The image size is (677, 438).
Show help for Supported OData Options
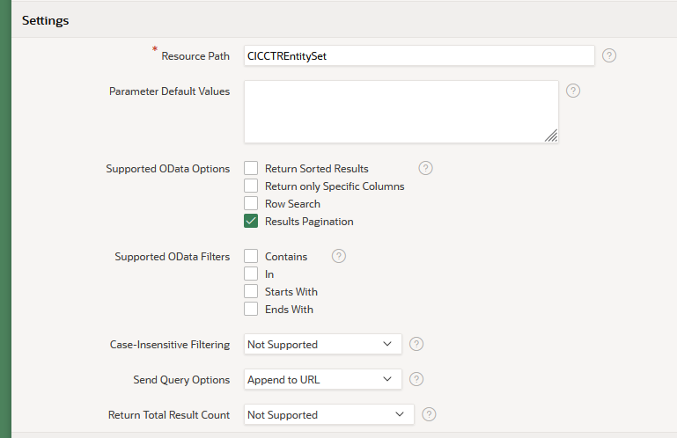click(425, 168)
